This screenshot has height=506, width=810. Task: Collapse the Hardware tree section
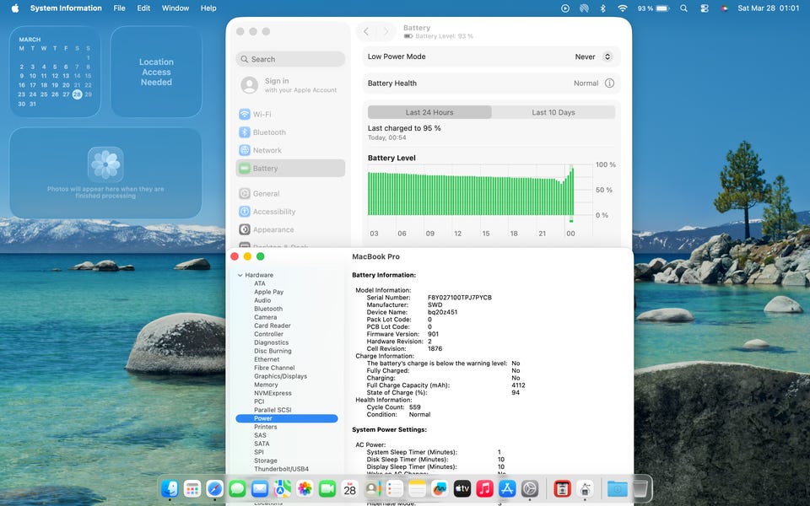(240, 275)
